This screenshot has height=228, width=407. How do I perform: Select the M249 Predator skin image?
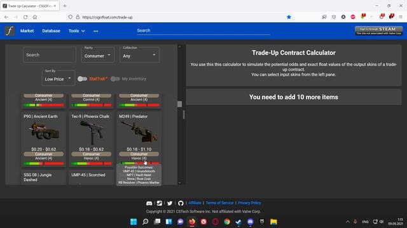[x=139, y=132]
